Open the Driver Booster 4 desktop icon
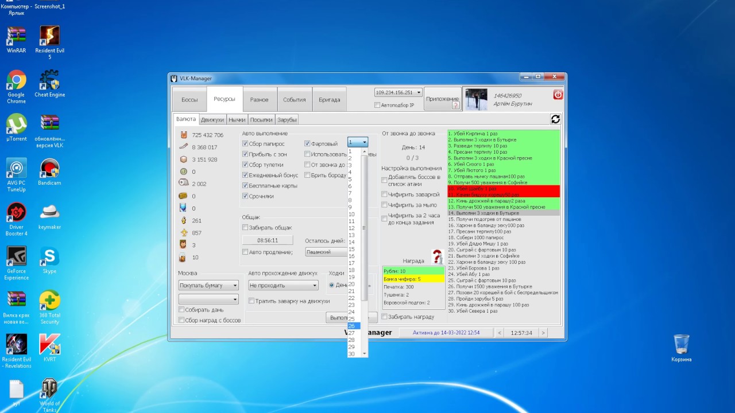 16,219
